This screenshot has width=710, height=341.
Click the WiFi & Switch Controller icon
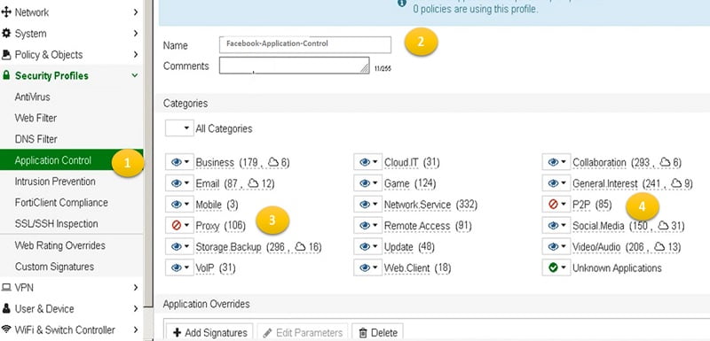pos(6,329)
